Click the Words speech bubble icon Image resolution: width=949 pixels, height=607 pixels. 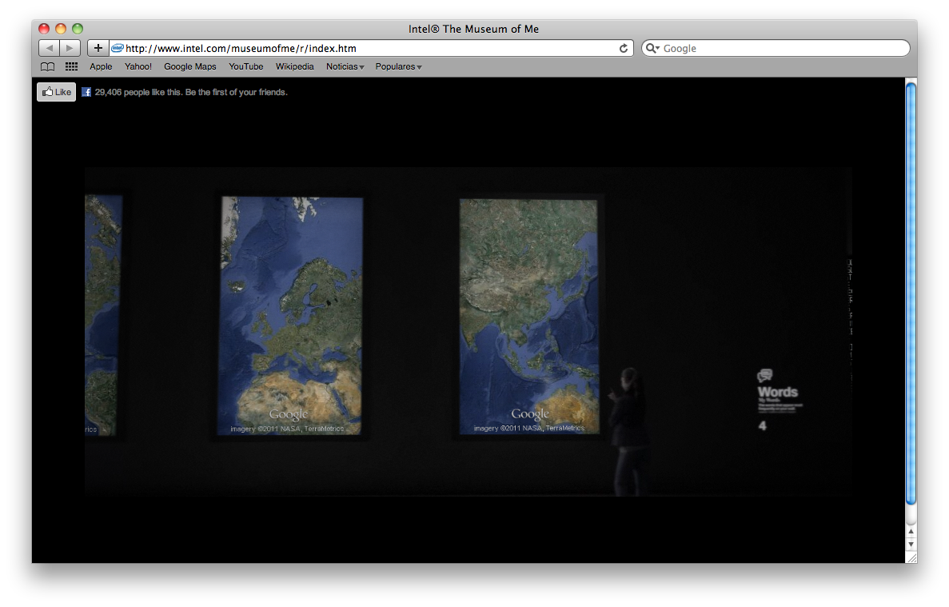765,375
